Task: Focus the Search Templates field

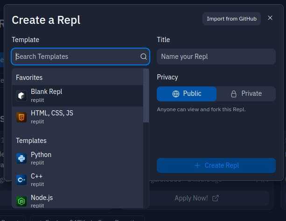Action: (80, 57)
